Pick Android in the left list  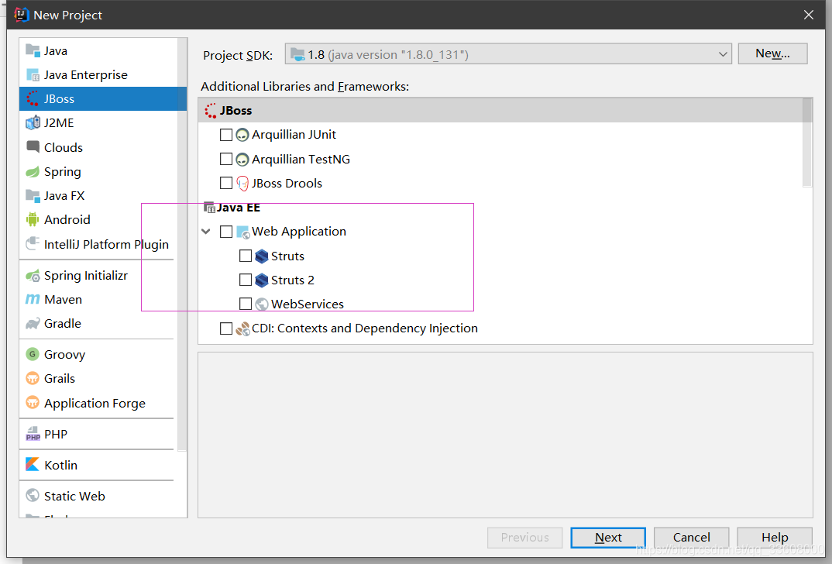coord(103,220)
